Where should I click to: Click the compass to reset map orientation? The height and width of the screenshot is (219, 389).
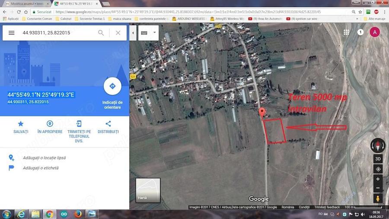pos(378,145)
